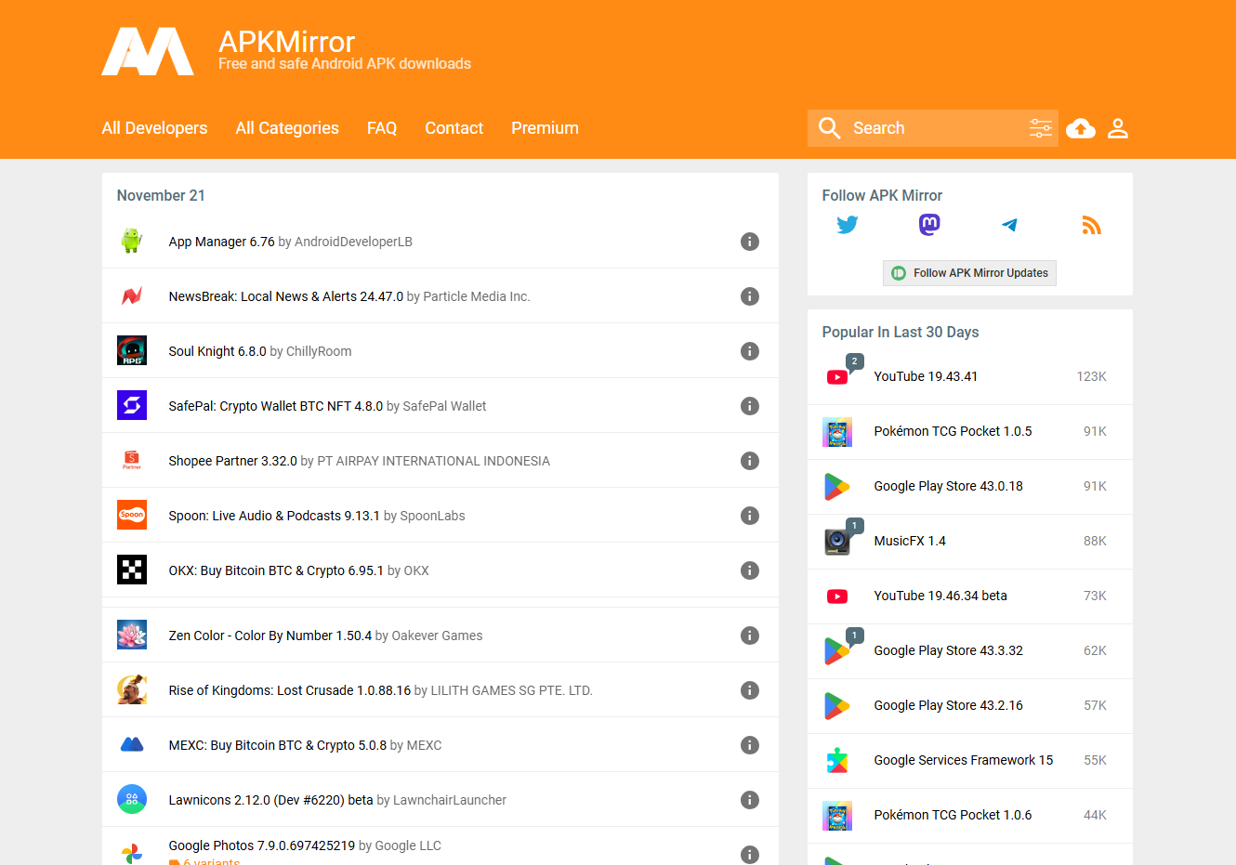Show info for Google Photos 7.9.0.697425219
This screenshot has width=1236, height=865.
tap(750, 855)
